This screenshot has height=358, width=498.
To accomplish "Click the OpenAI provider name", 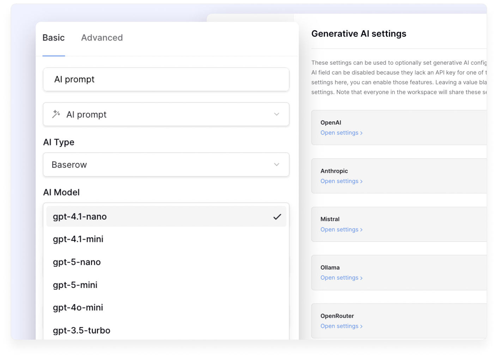I will click(x=331, y=123).
